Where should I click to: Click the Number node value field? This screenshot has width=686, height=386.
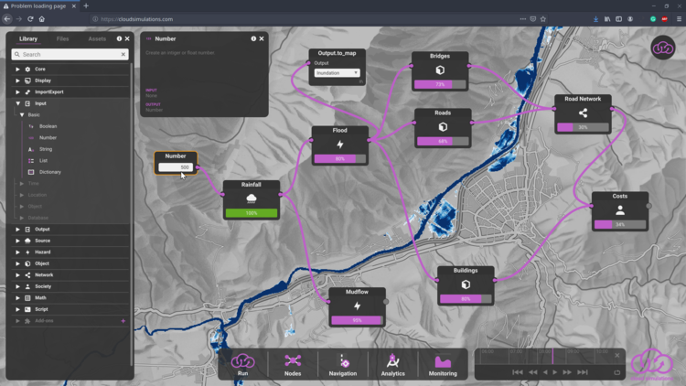coord(176,167)
